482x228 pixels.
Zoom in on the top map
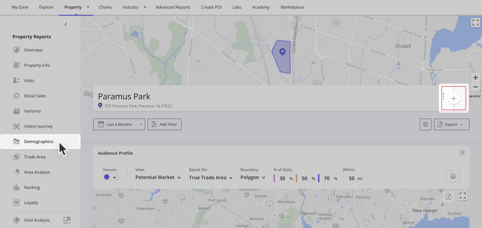pos(475,78)
